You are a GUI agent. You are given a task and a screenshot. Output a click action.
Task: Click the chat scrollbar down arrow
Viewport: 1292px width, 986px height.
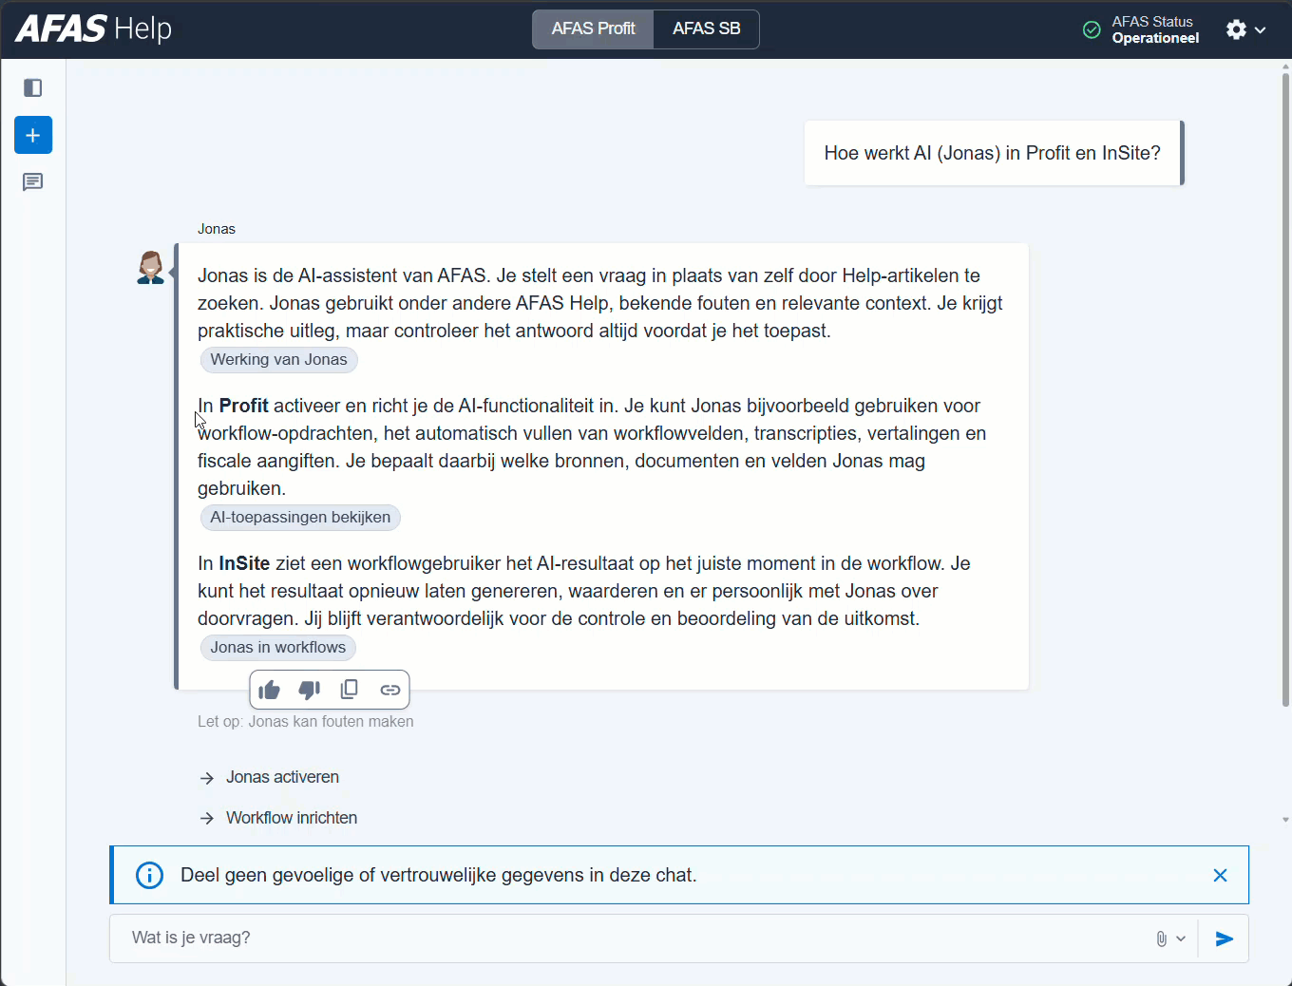1285,819
